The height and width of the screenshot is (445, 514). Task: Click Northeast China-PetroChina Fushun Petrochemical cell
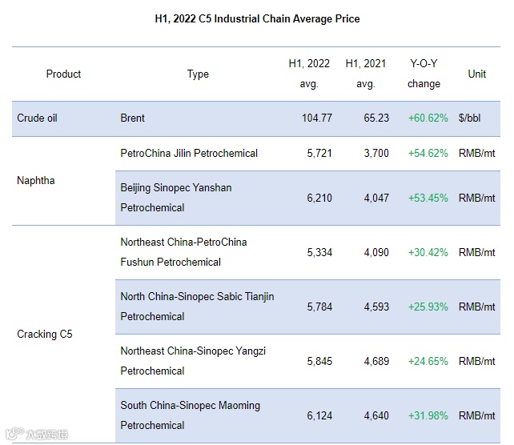point(183,252)
